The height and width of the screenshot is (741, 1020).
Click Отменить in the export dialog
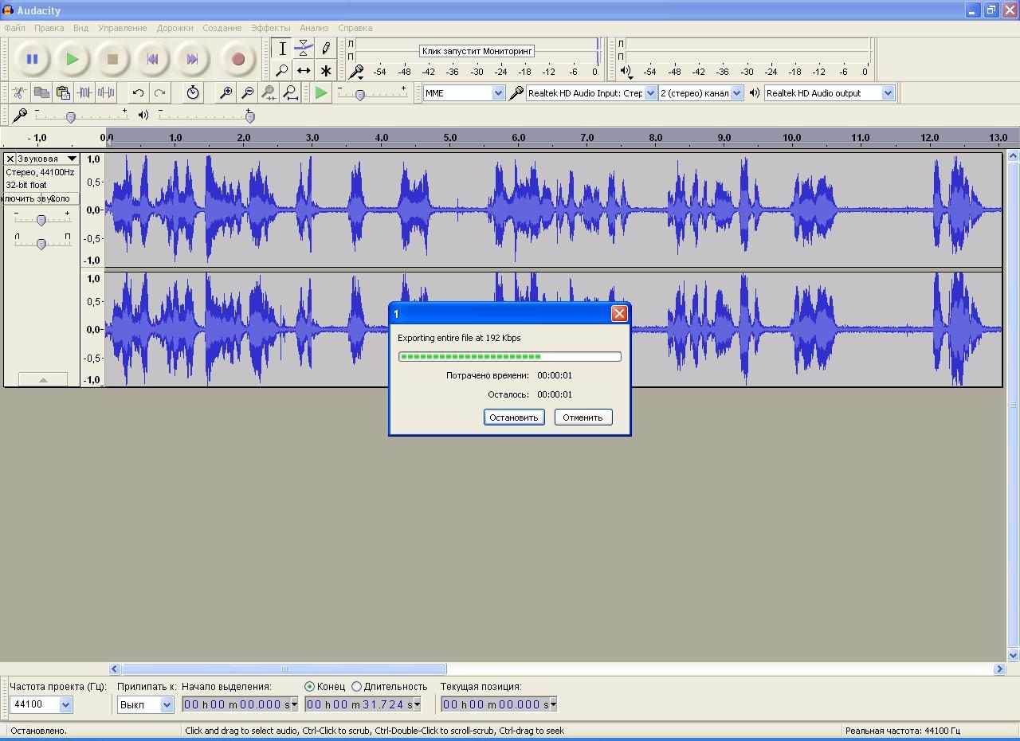[x=583, y=418]
